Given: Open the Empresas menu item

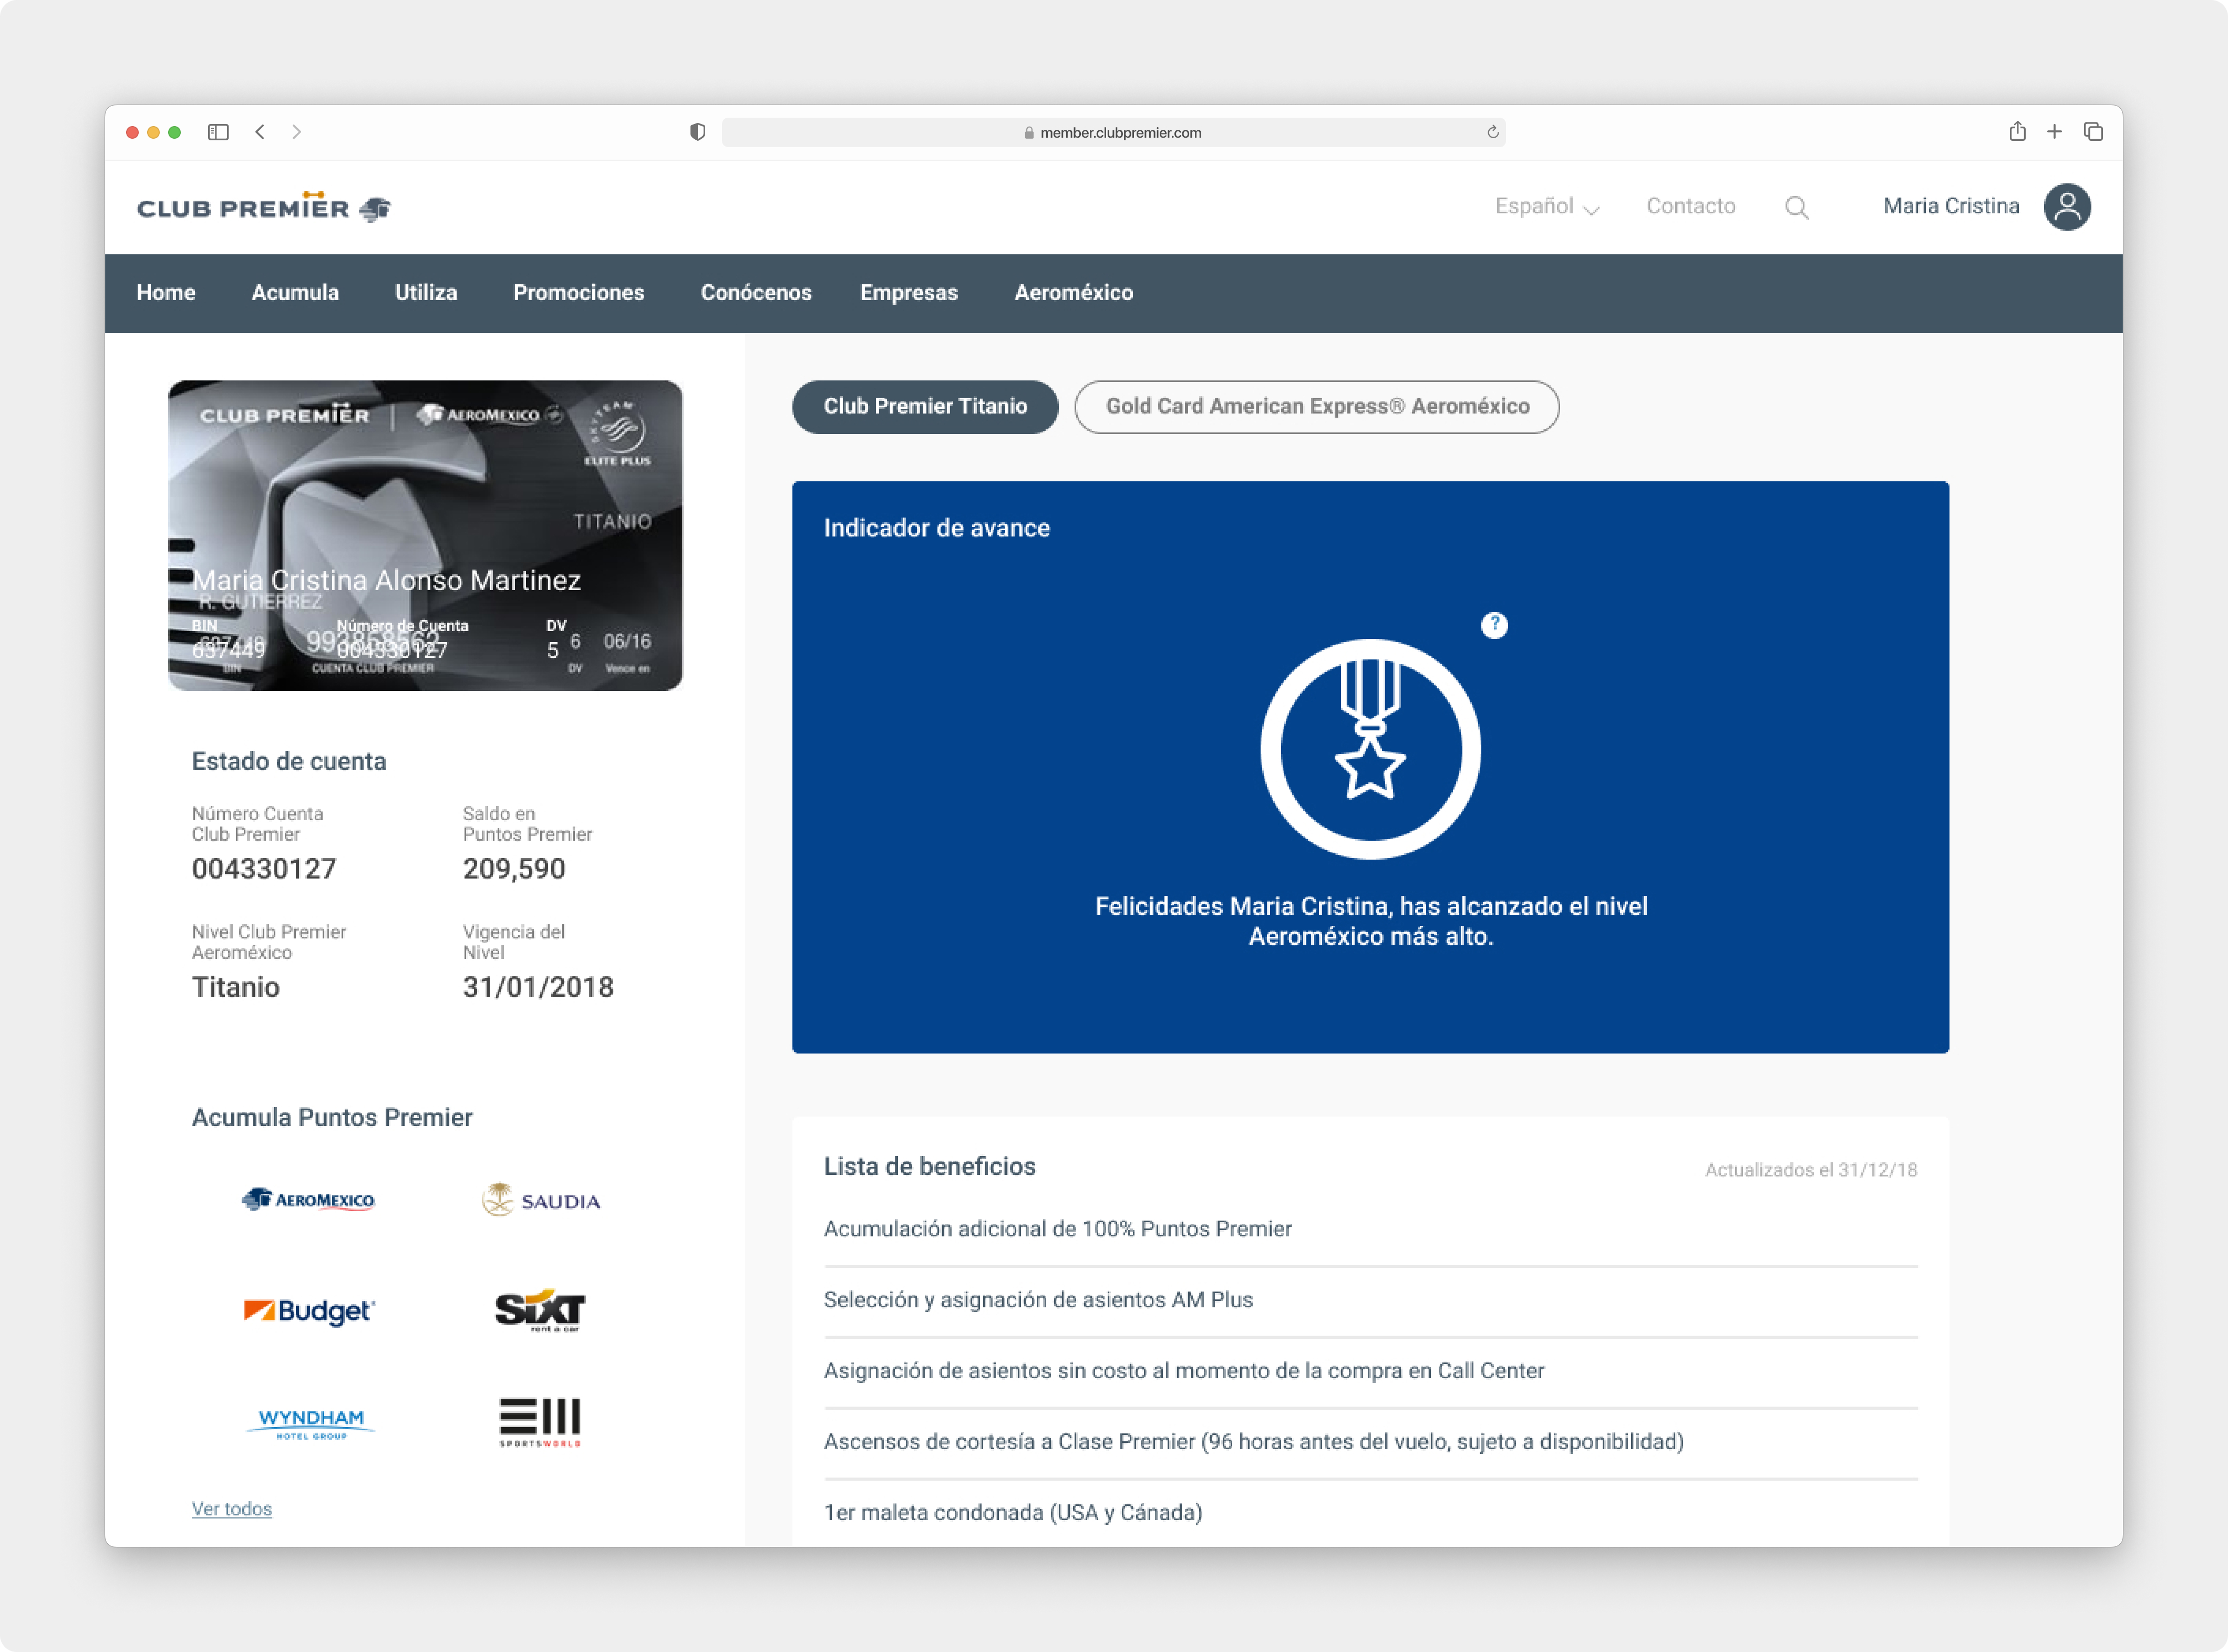Looking at the screenshot, I should click(x=909, y=293).
